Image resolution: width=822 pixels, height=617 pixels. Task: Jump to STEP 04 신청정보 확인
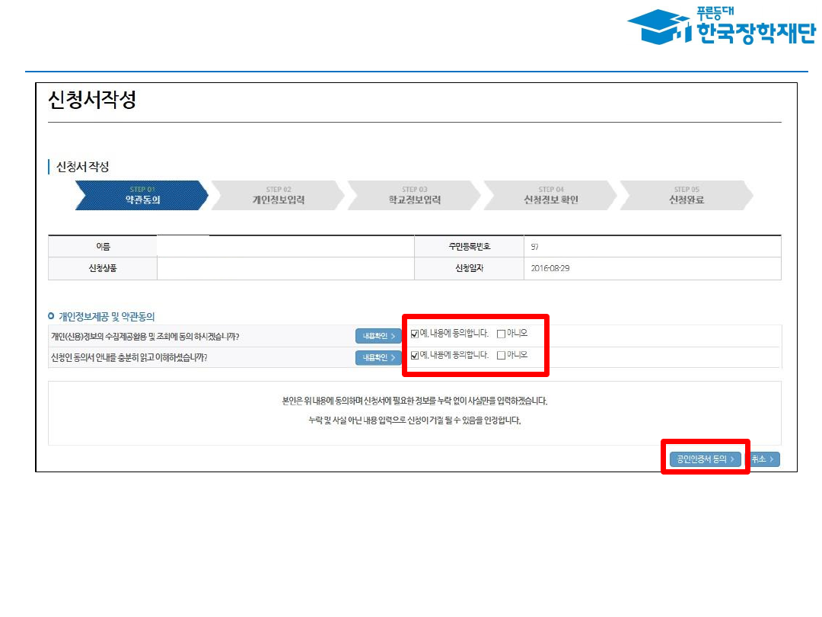coord(550,196)
